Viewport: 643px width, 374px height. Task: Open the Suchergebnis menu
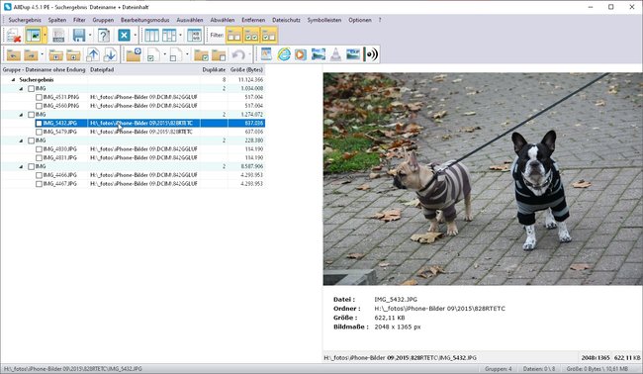pos(25,20)
